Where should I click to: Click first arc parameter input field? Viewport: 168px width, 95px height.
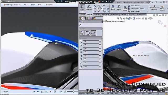91,42
